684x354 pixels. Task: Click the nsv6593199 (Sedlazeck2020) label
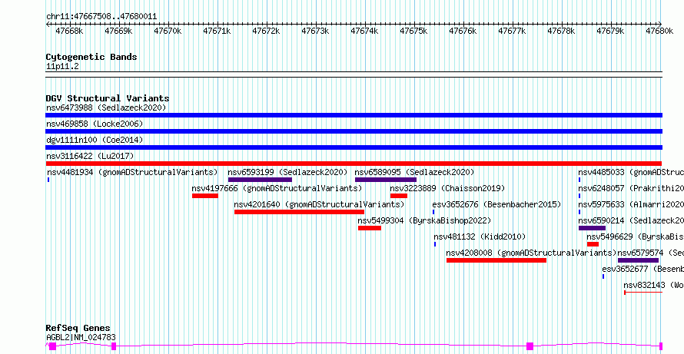pyautogui.click(x=288, y=172)
